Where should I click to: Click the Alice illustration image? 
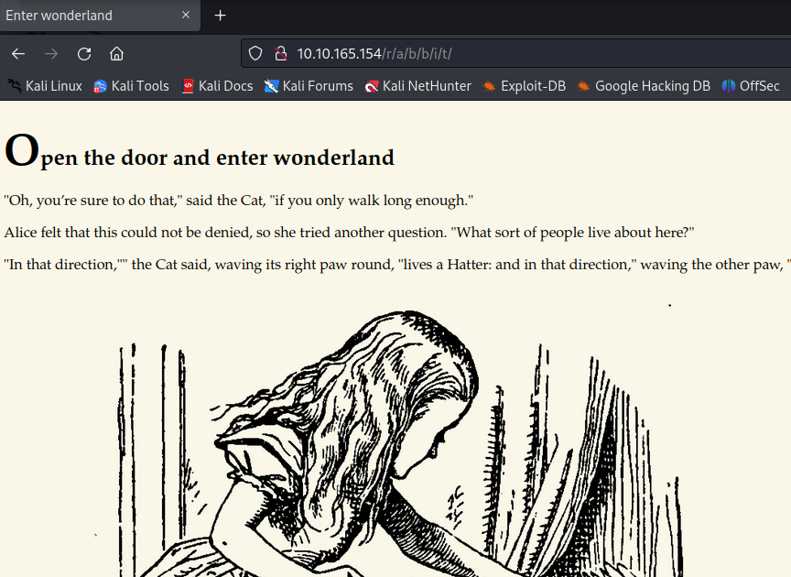(x=398, y=440)
